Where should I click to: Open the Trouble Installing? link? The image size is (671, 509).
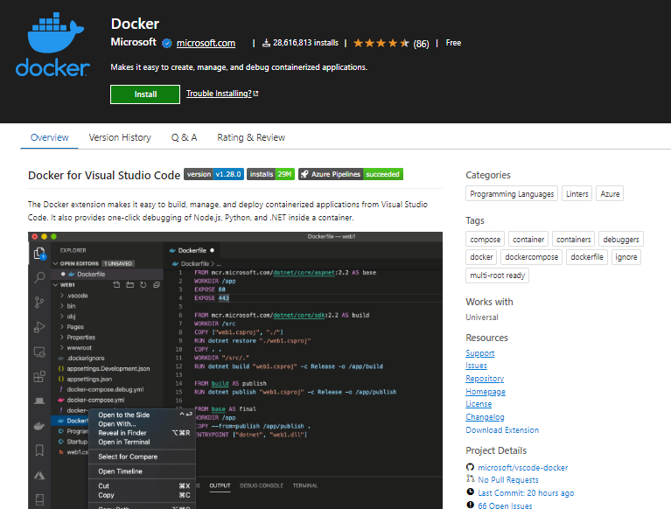pos(222,94)
